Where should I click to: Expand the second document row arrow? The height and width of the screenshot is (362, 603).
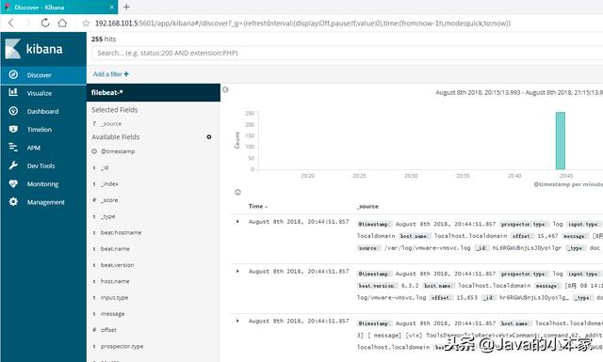[237, 271]
